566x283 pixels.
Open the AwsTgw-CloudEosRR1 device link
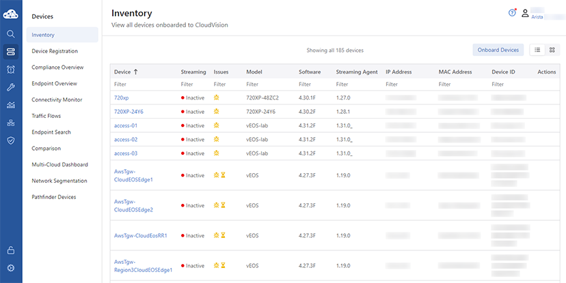tap(140, 235)
